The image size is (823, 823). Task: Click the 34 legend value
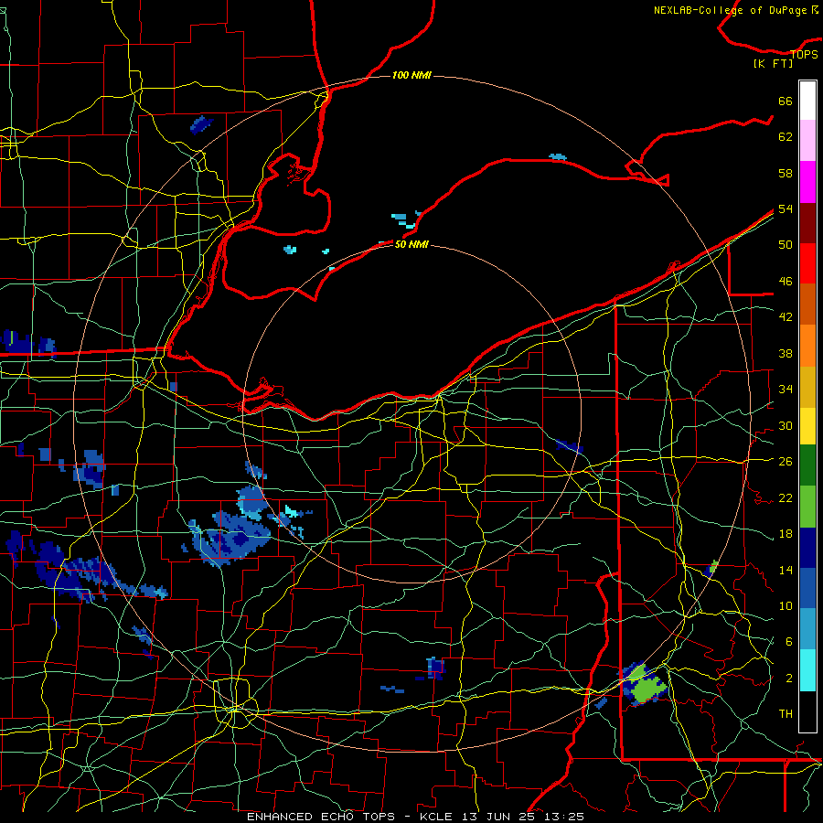(x=786, y=390)
